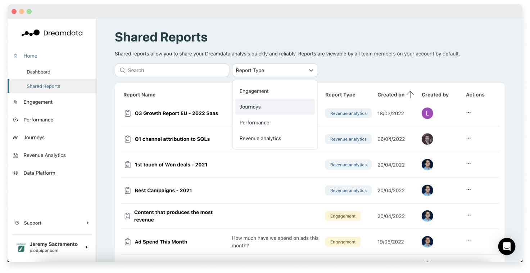Open Shared Reports in sidebar
The height and width of the screenshot is (273, 530).
pyautogui.click(x=52, y=86)
